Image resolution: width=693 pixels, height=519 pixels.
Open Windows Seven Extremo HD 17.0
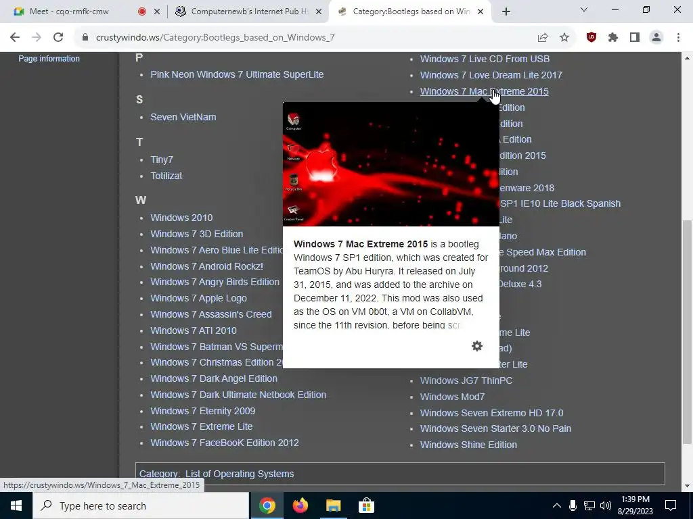coord(491,413)
